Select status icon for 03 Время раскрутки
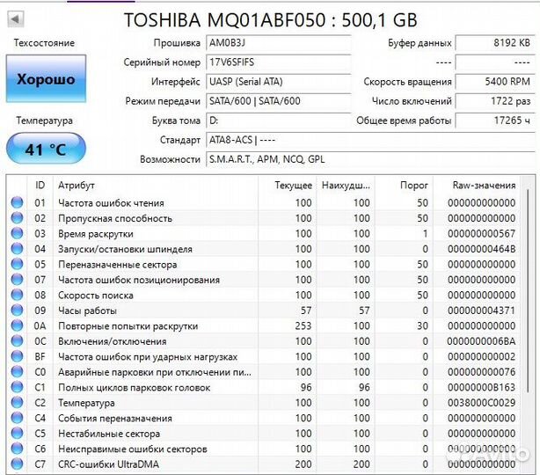540x475 pixels. tap(17, 233)
